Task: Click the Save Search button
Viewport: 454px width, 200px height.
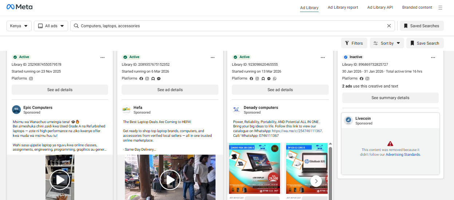Action: tap(425, 43)
